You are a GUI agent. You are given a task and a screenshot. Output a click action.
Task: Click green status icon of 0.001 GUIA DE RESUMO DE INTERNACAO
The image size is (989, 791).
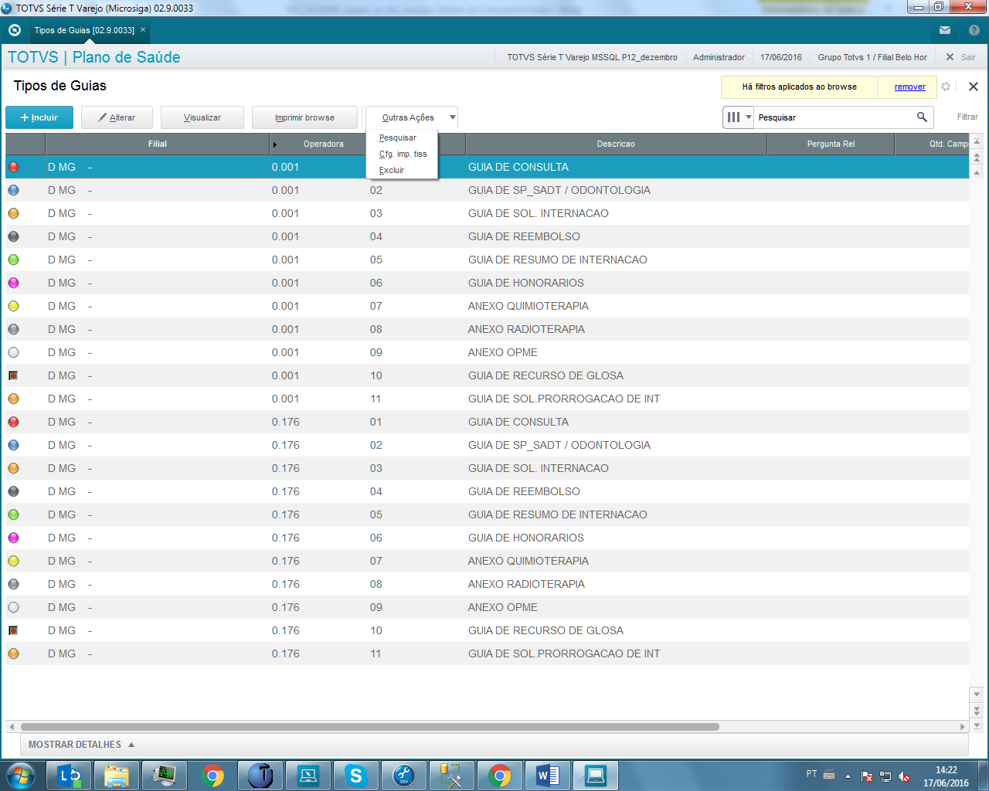point(13,260)
